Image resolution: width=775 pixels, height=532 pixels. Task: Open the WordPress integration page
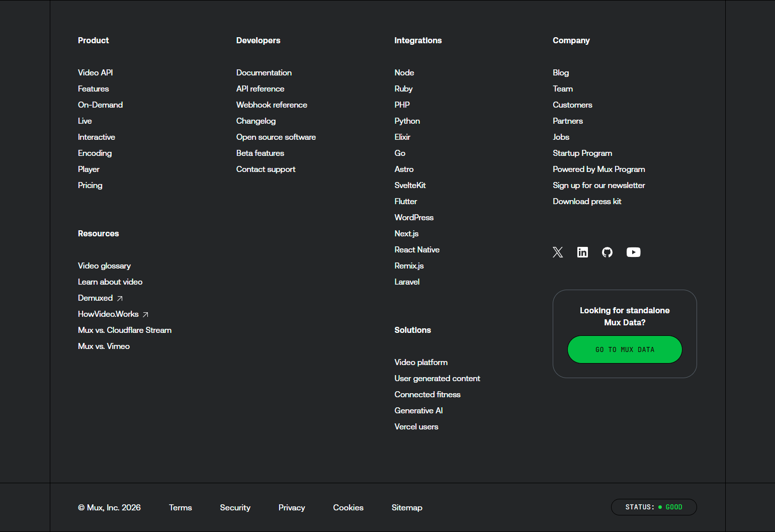(x=414, y=217)
